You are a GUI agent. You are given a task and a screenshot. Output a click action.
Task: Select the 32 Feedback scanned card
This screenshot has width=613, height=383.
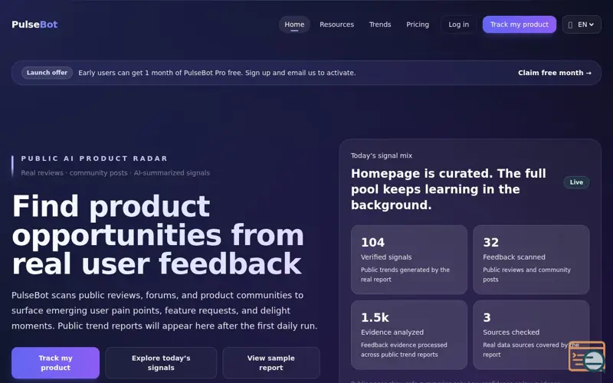(x=531, y=260)
